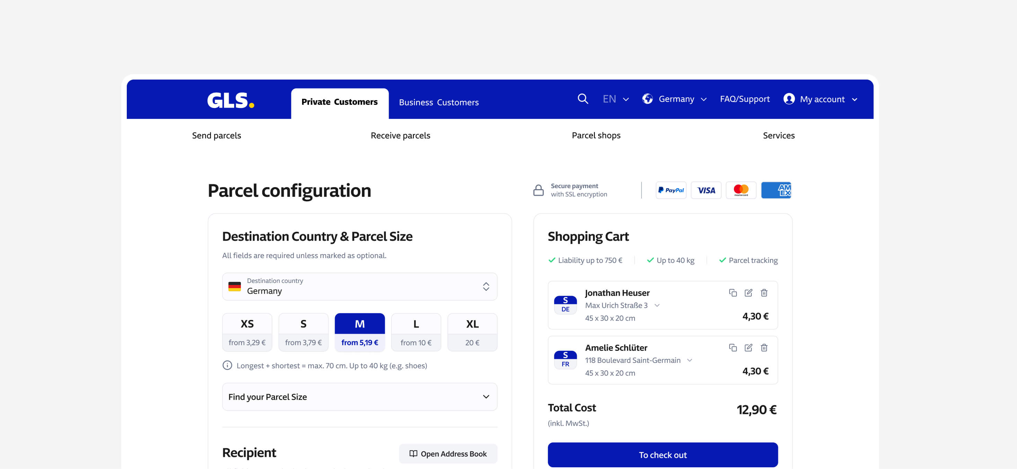Switch to Business Customers tab
The width and height of the screenshot is (1017, 469).
point(439,102)
